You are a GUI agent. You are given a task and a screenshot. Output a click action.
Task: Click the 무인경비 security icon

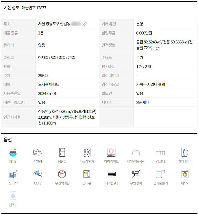click(136, 174)
